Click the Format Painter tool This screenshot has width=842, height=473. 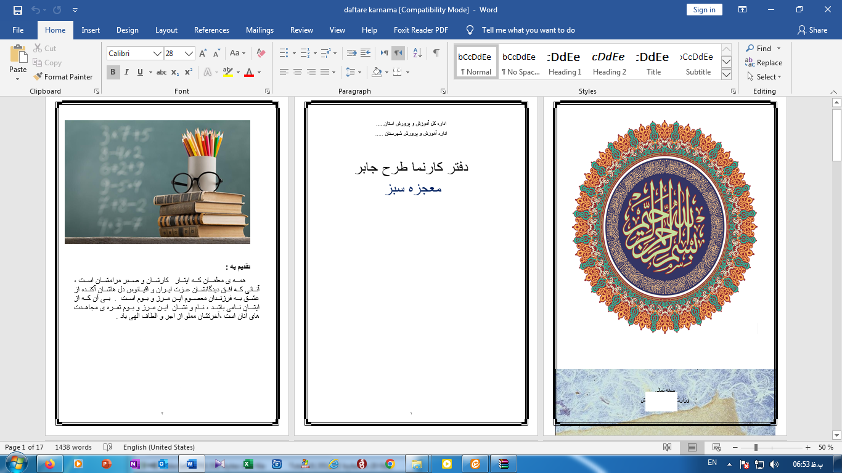coord(63,77)
